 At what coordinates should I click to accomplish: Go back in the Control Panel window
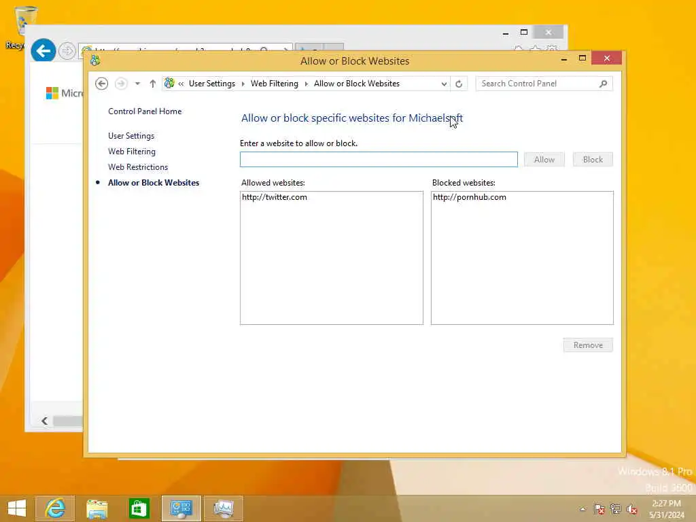point(102,84)
